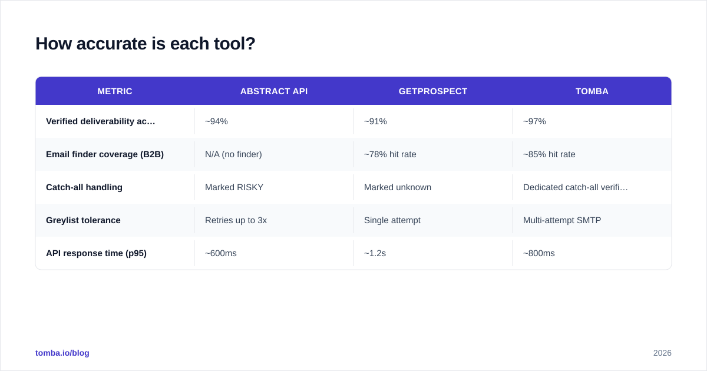Viewport: 707px width, 371px height.
Task: Click the 2026 year text
Action: click(x=662, y=353)
